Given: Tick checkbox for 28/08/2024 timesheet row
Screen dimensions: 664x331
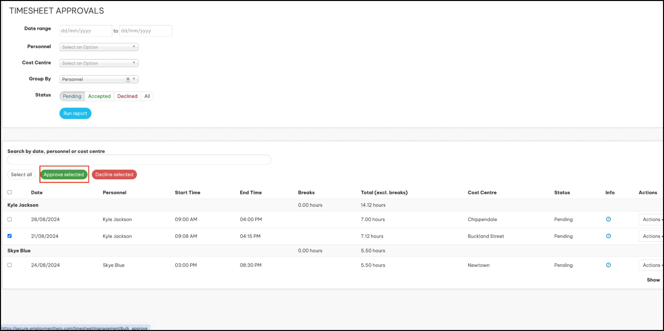Looking at the screenshot, I should [10, 219].
